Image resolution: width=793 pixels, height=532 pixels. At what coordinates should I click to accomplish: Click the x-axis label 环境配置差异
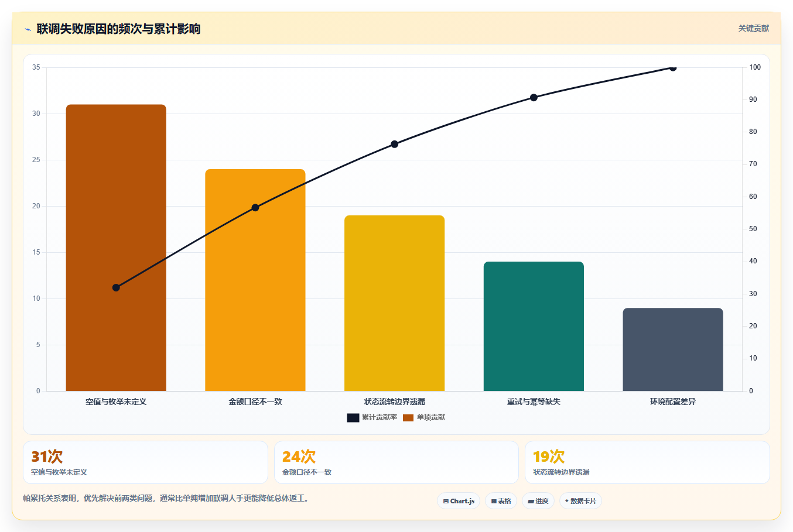point(673,401)
